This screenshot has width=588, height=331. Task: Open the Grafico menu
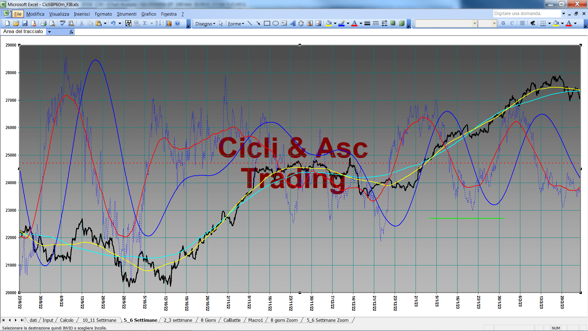coord(149,14)
